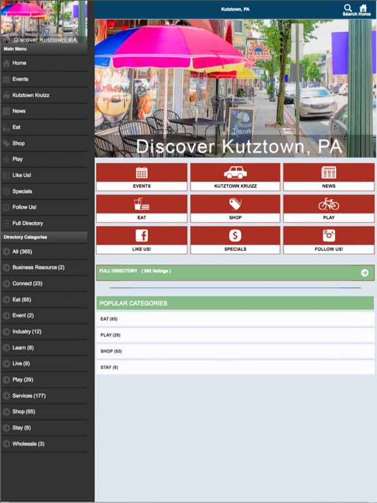The height and width of the screenshot is (503, 377).
Task: Open the Eat tile with drink icon
Action: 141,208
